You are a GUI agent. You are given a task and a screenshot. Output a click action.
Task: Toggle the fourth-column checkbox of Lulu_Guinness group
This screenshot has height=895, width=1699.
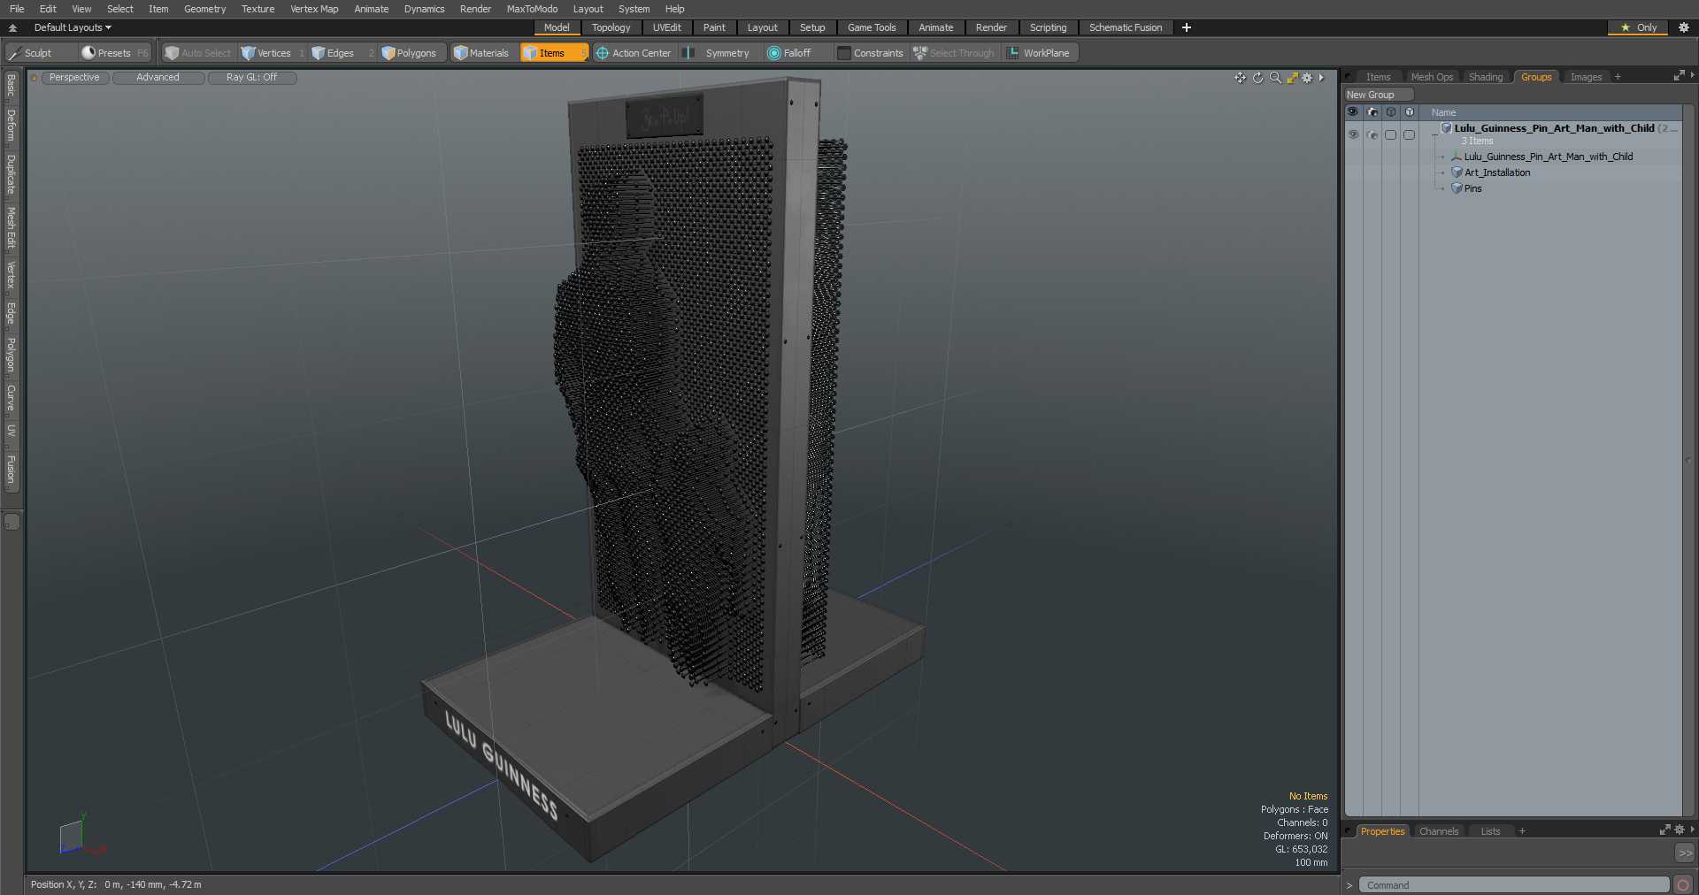(x=1409, y=134)
